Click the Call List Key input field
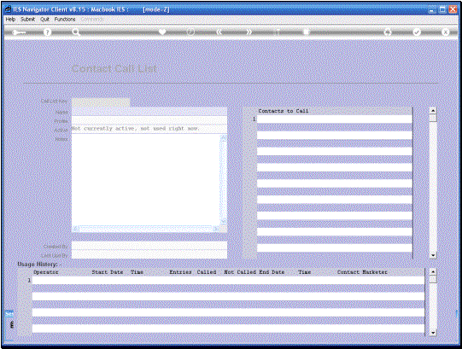 (101, 102)
